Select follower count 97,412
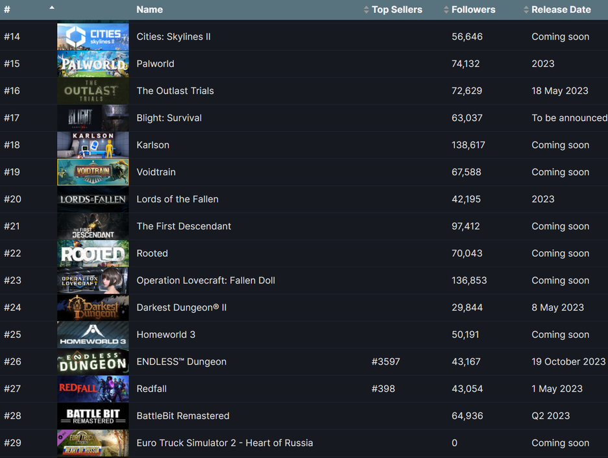 pos(465,226)
